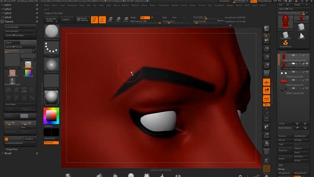Select the Scale transform tool in top shelf
The width and height of the screenshot is (314, 177).
click(118, 20)
